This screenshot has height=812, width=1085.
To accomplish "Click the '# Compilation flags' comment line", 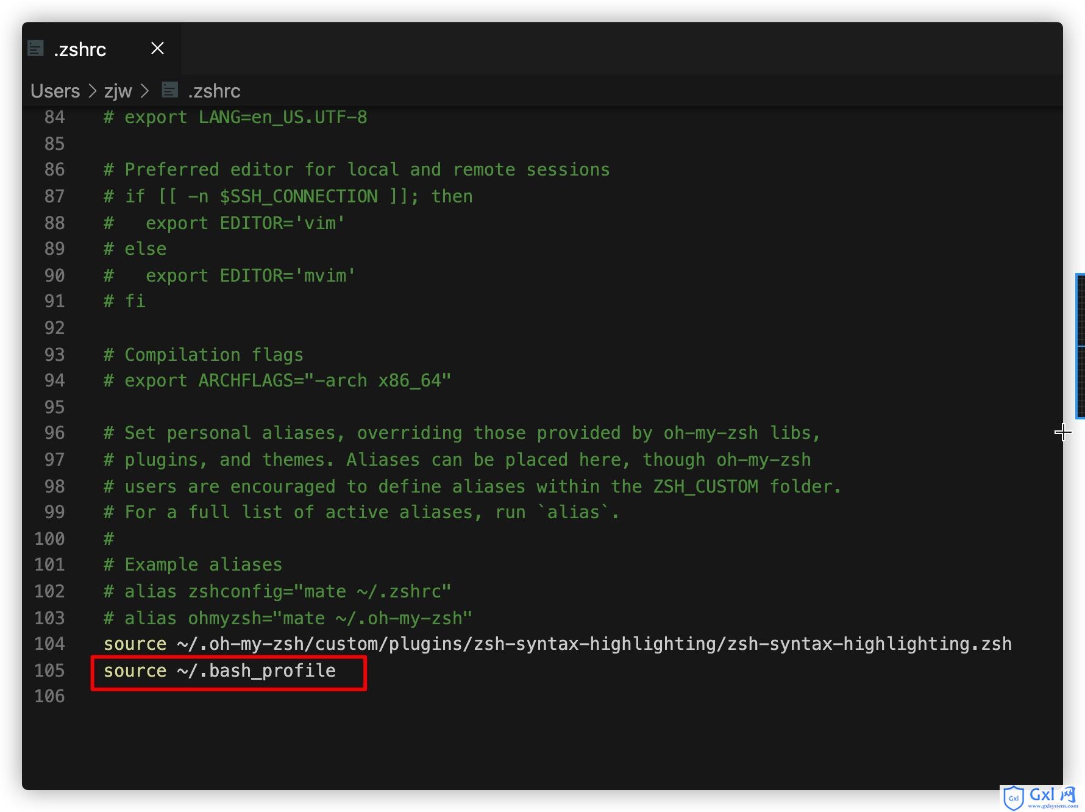I will pos(204,355).
